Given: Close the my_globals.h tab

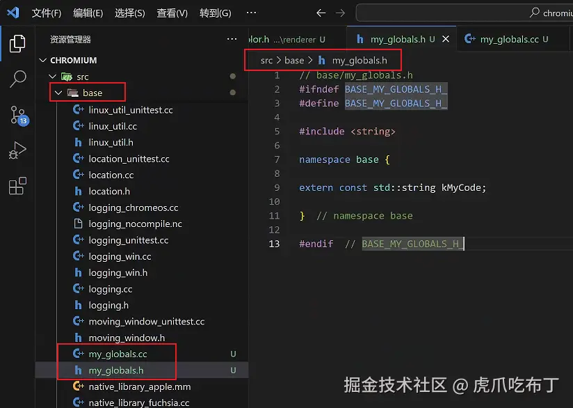Looking at the screenshot, I should click(x=446, y=39).
